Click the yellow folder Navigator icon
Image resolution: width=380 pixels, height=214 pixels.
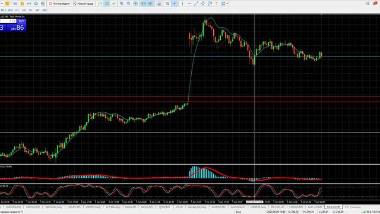point(22,4)
